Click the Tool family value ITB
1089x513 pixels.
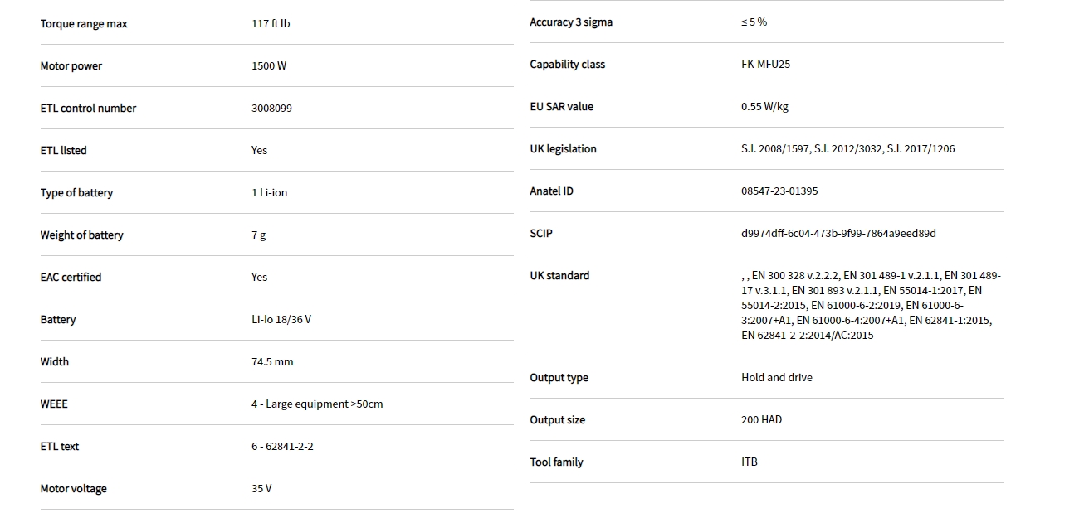[x=750, y=462]
